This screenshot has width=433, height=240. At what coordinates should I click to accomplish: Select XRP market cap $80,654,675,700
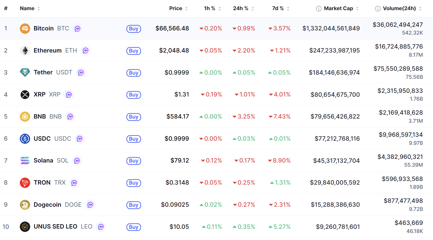[335, 95]
